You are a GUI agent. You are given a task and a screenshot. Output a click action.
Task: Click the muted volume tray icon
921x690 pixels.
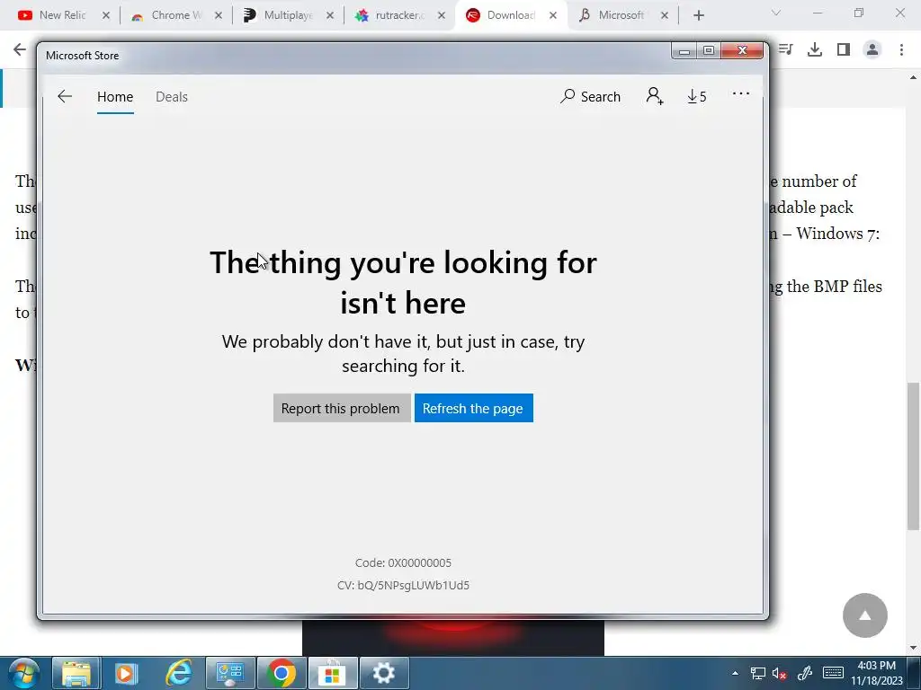tap(780, 674)
